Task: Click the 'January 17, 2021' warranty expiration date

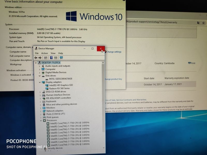Action: (x=173, y=84)
